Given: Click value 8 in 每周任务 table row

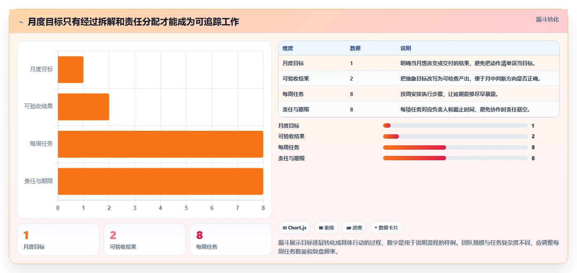Looking at the screenshot, I should click(x=351, y=94).
